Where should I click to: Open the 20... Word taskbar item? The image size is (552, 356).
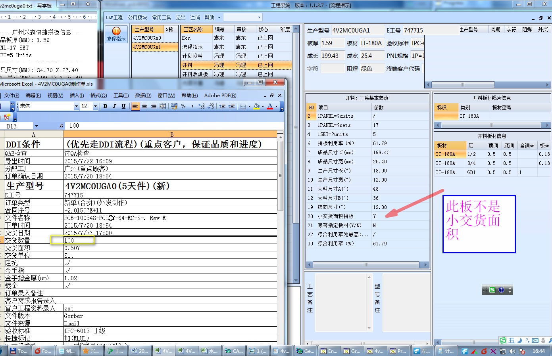tap(139, 351)
